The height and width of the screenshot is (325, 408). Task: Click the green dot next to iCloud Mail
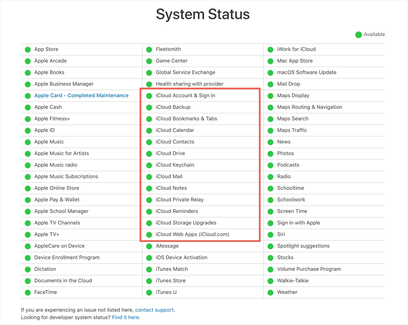click(149, 177)
